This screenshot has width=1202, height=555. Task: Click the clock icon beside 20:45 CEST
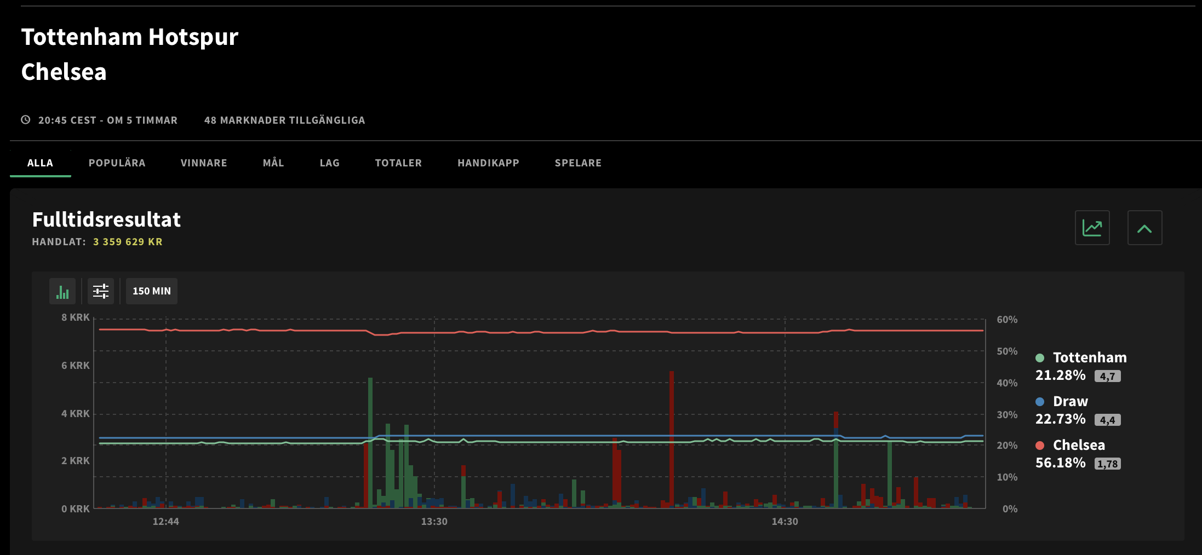pyautogui.click(x=26, y=120)
